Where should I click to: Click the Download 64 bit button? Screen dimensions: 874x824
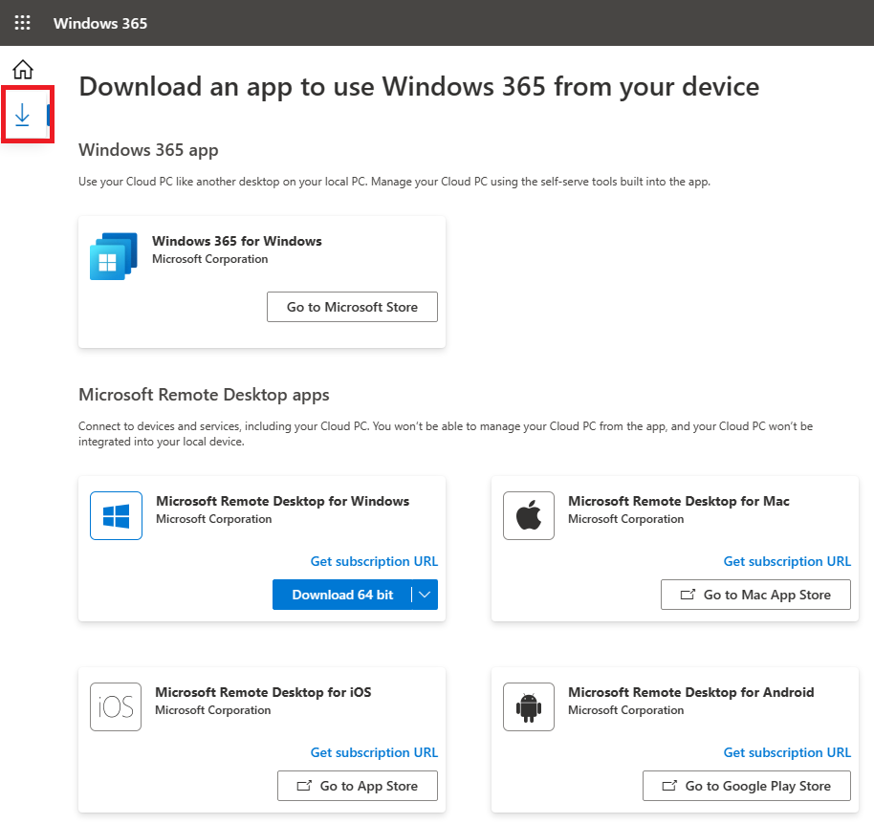[342, 595]
